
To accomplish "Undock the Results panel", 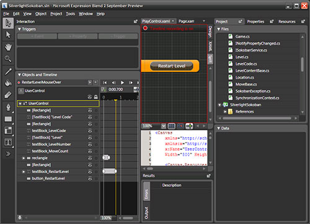I will point(209,176).
